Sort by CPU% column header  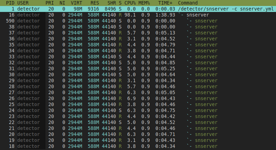pyautogui.click(x=130, y=3)
